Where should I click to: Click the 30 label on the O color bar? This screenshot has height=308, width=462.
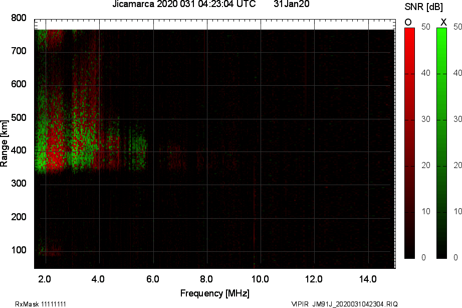(x=425, y=119)
